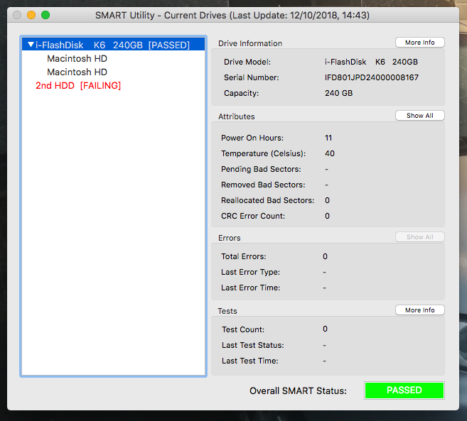Screen dimensions: 467x421
Task: Minimize the SMART Utility window
Action: pyautogui.click(x=31, y=15)
